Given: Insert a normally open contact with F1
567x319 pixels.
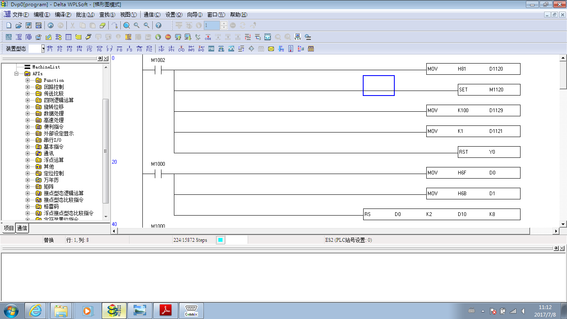Looking at the screenshot, I should click(x=50, y=49).
